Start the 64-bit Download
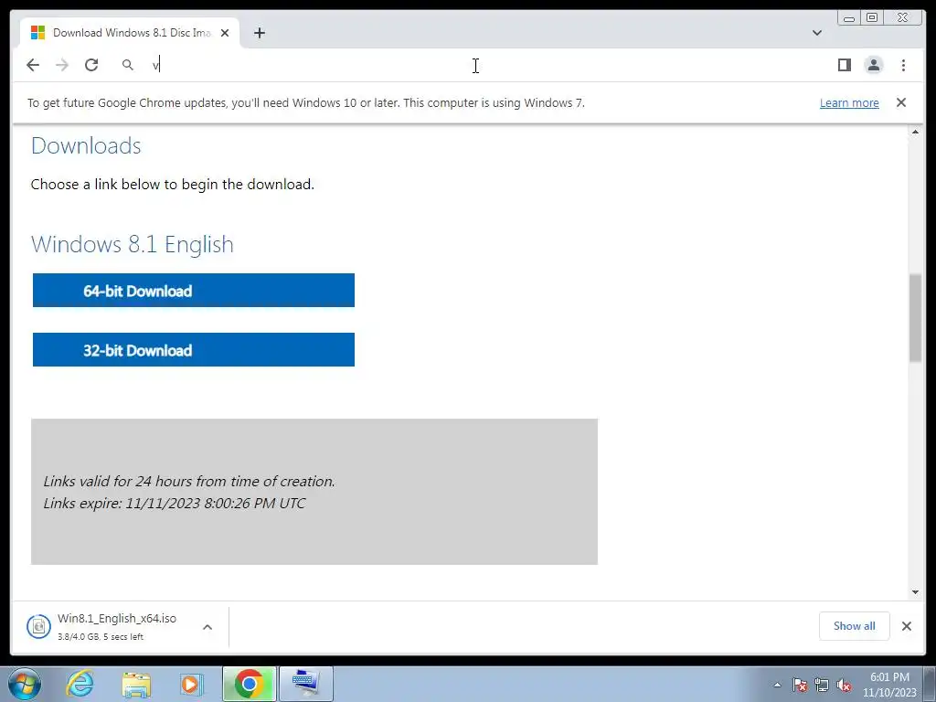This screenshot has height=702, width=936. (194, 290)
